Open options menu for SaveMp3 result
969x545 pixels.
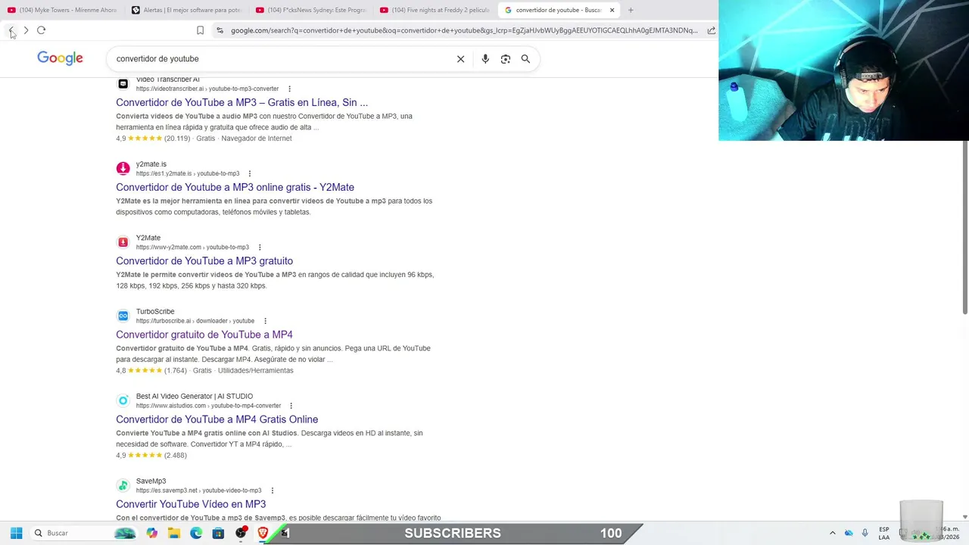272,490
